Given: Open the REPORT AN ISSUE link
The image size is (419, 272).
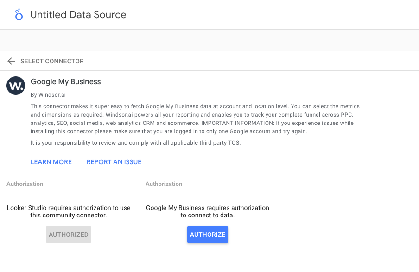Looking at the screenshot, I should pyautogui.click(x=114, y=162).
